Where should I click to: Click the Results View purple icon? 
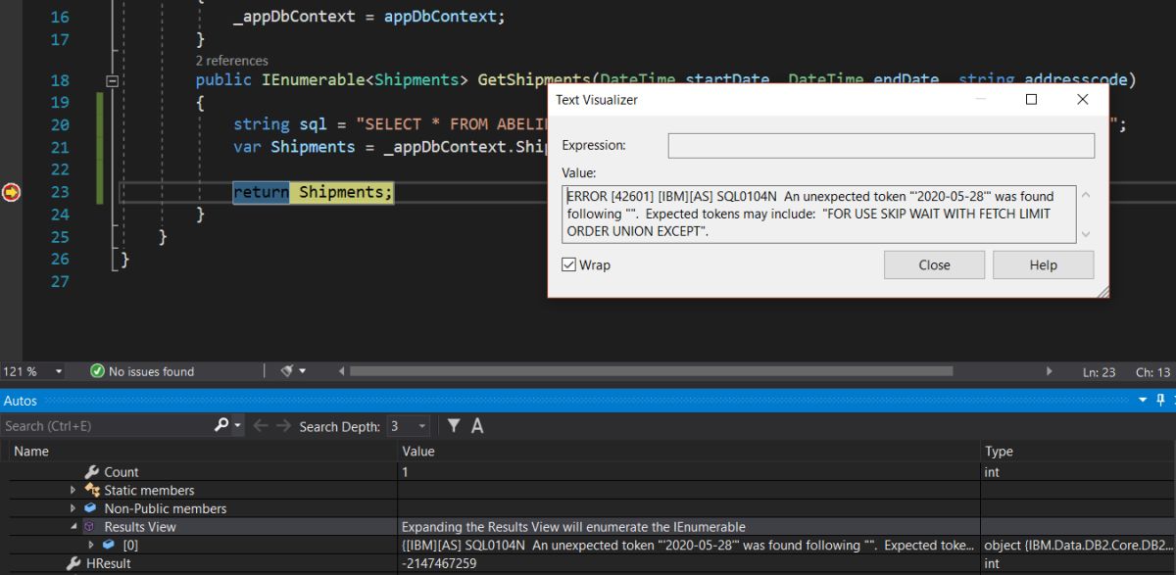point(91,527)
